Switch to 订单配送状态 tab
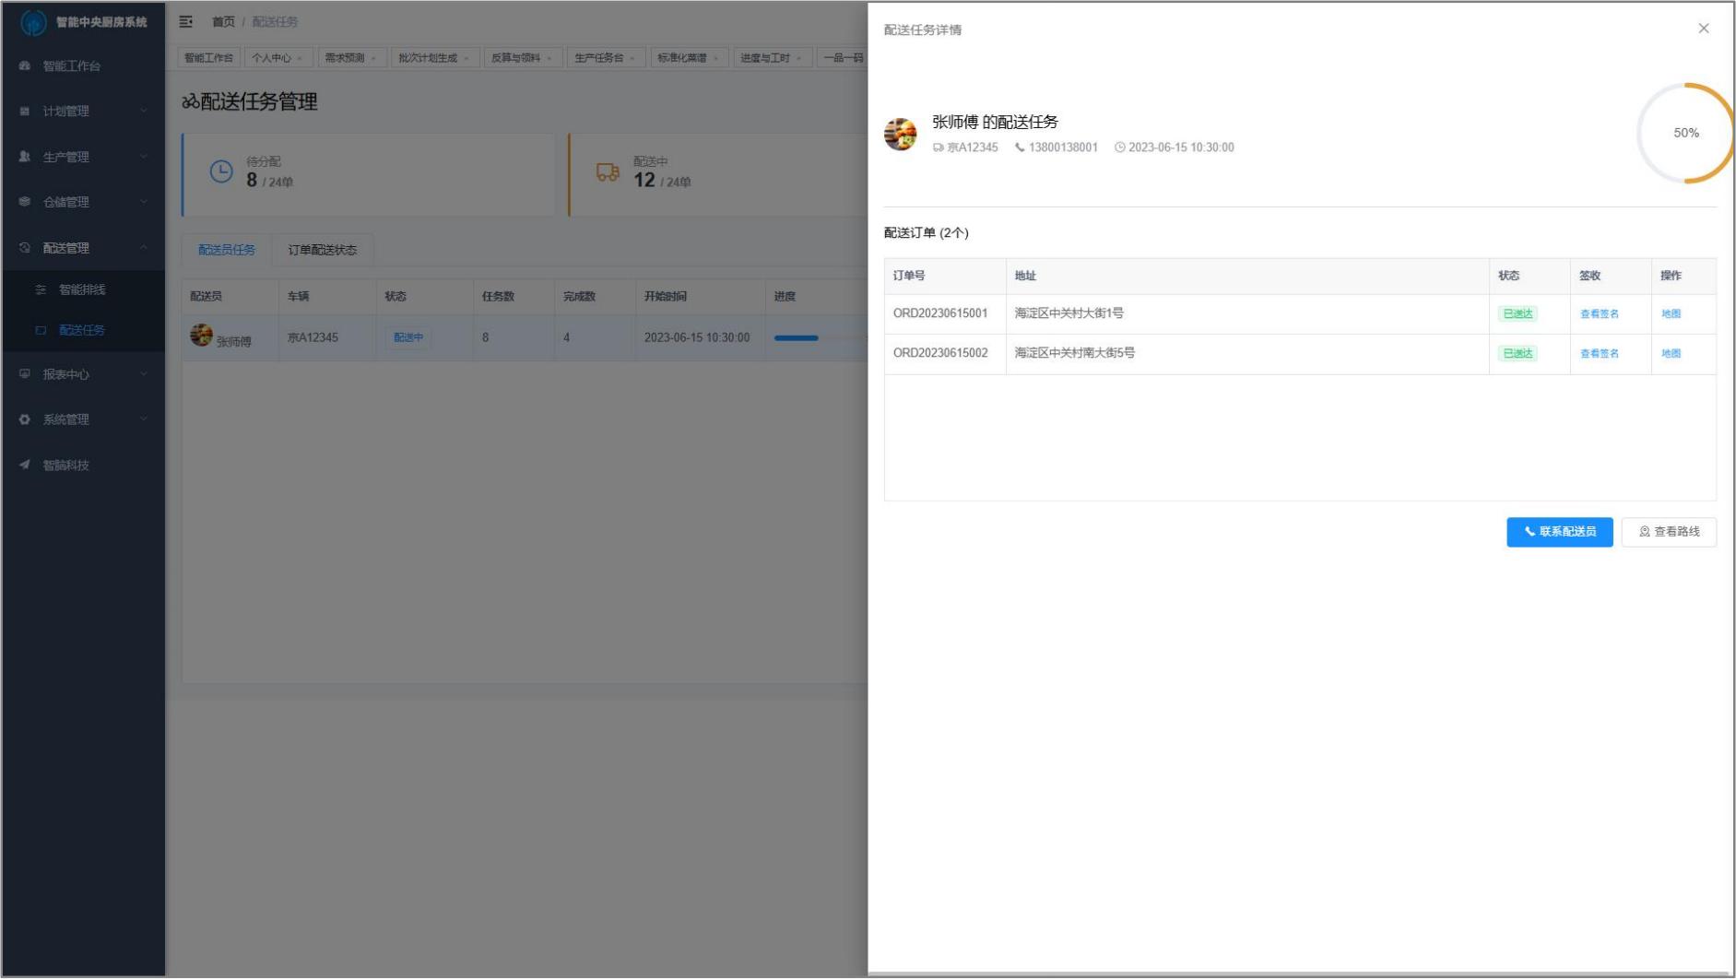The image size is (1736, 979). coord(322,251)
